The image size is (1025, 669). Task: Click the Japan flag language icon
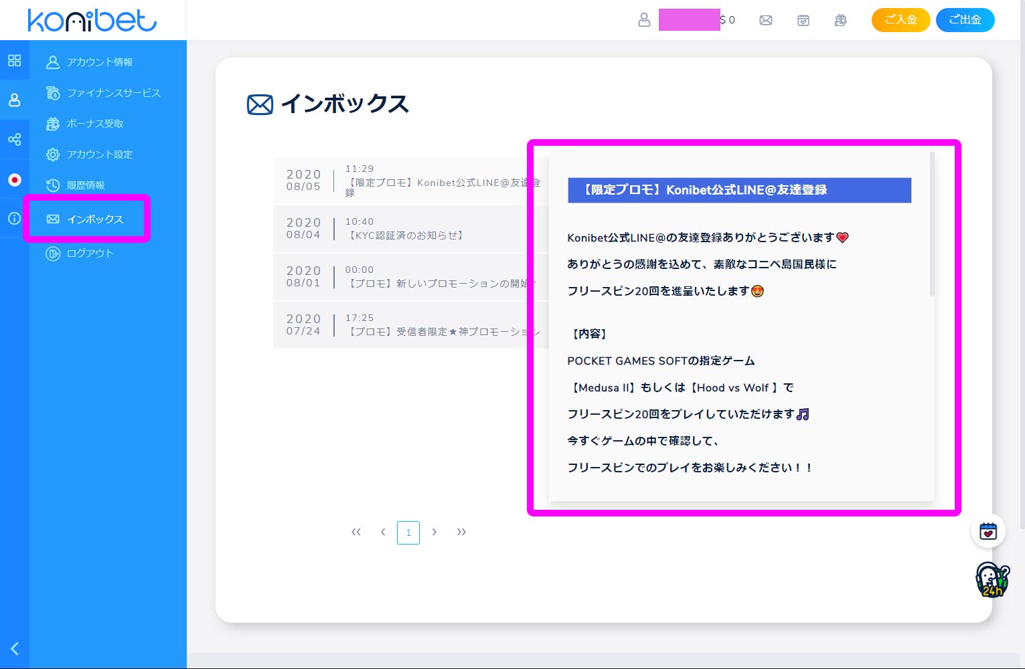tap(14, 179)
